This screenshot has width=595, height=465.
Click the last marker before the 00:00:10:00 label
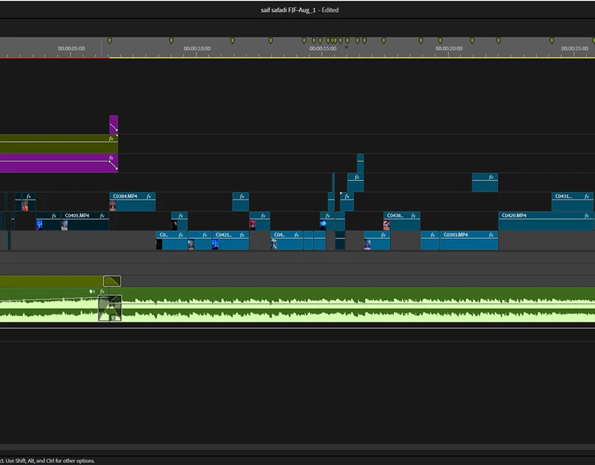(172, 40)
